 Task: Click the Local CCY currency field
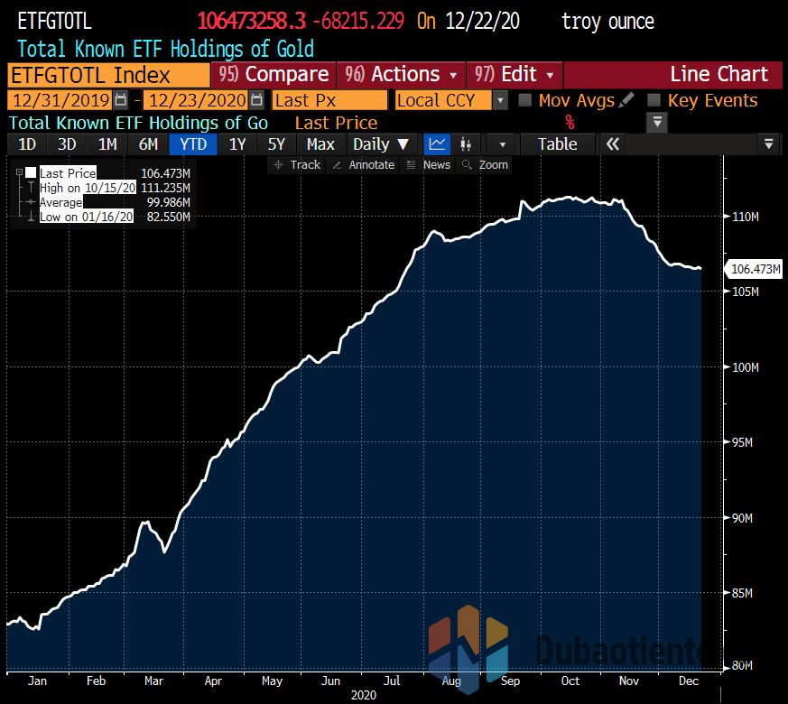443,100
